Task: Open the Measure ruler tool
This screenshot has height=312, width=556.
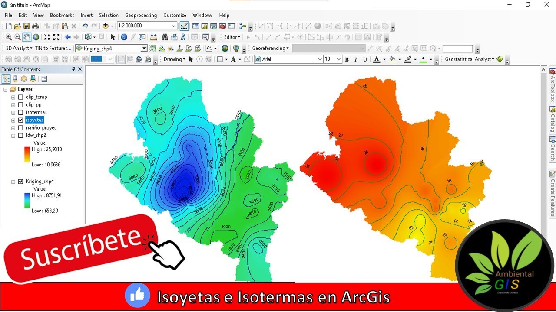Action: coord(153,37)
